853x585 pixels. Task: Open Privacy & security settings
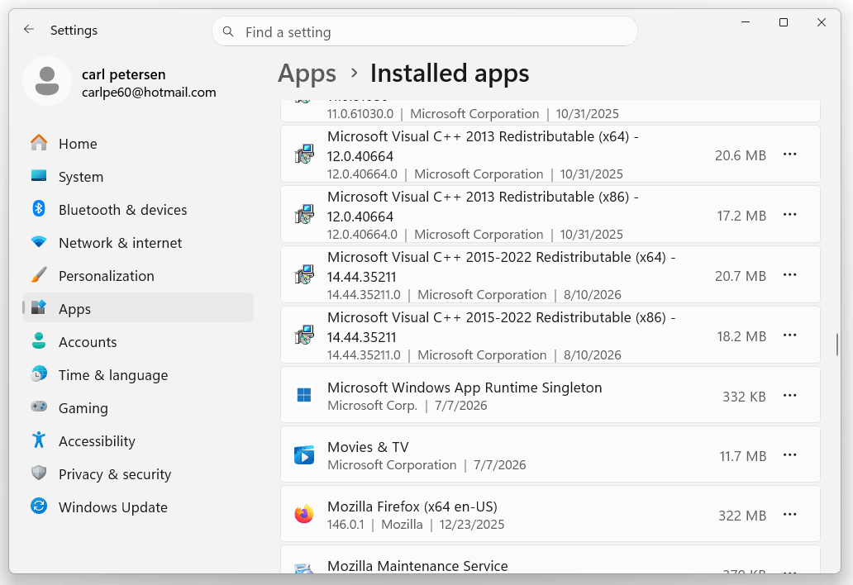(x=138, y=474)
